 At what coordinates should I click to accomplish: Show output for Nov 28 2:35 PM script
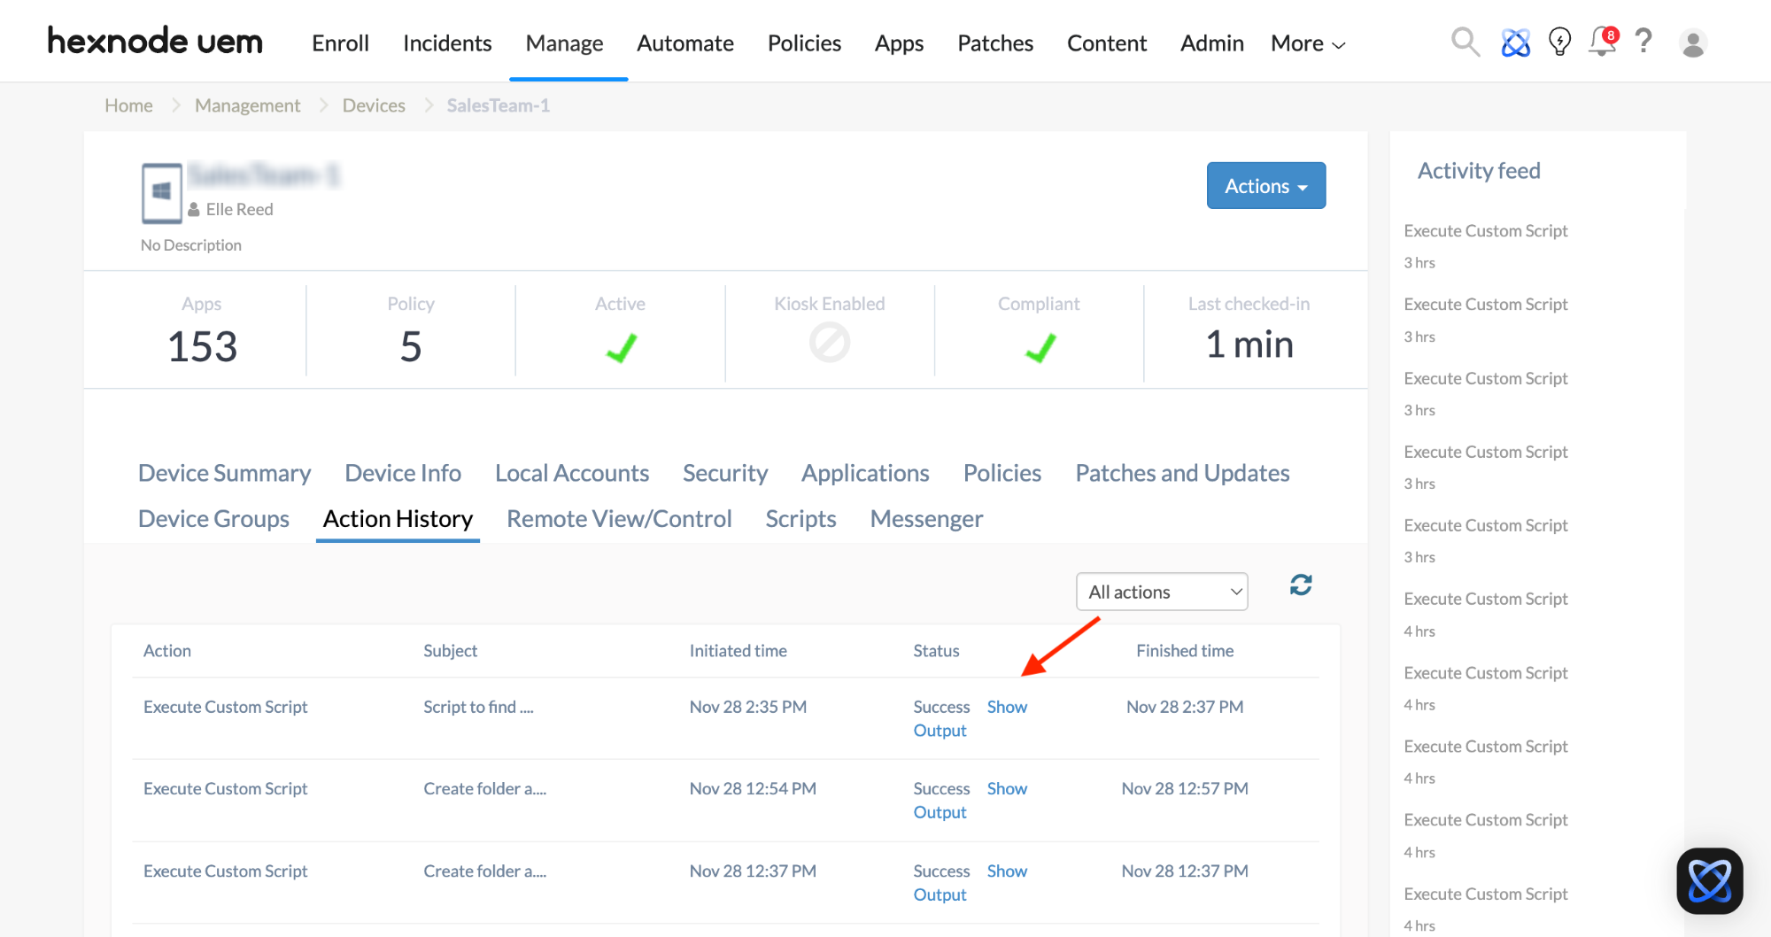click(1007, 707)
